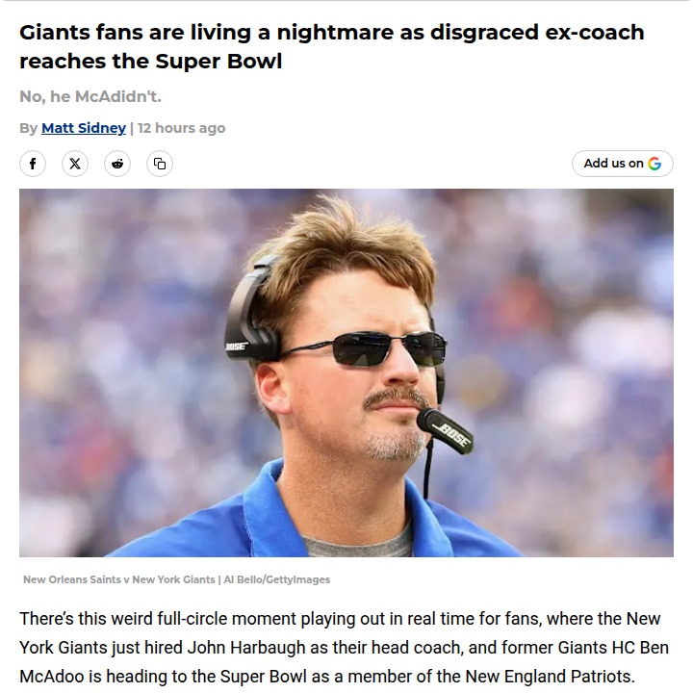Share the article on Reddit
Viewport: 693px width, 693px height.
pos(117,164)
